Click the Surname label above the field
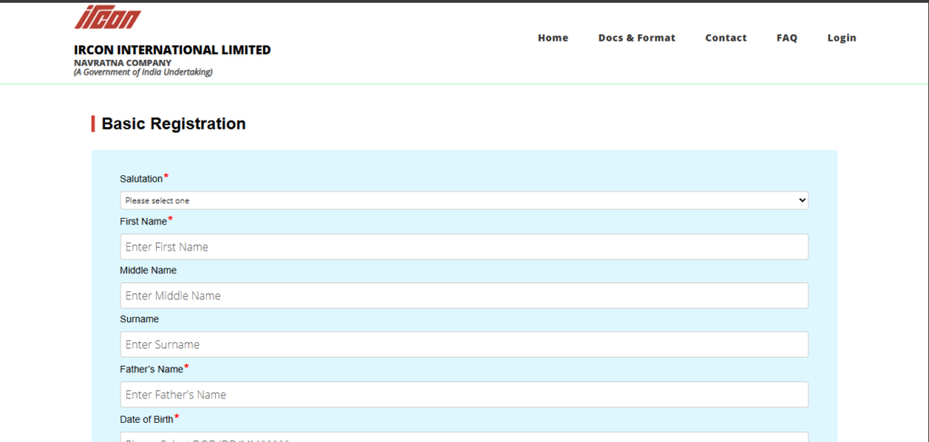 pos(139,319)
